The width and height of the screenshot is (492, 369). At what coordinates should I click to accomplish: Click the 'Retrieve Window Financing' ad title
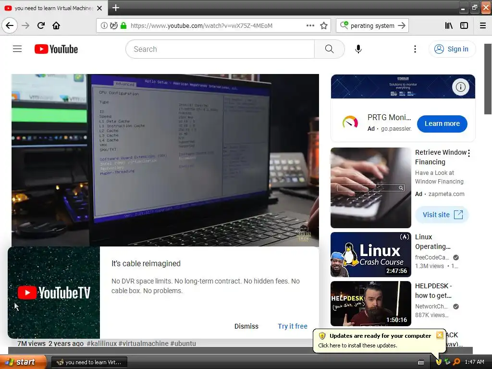point(441,157)
